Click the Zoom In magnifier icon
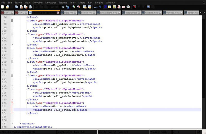The height and width of the screenshot is (134, 206). click(x=74, y=7)
